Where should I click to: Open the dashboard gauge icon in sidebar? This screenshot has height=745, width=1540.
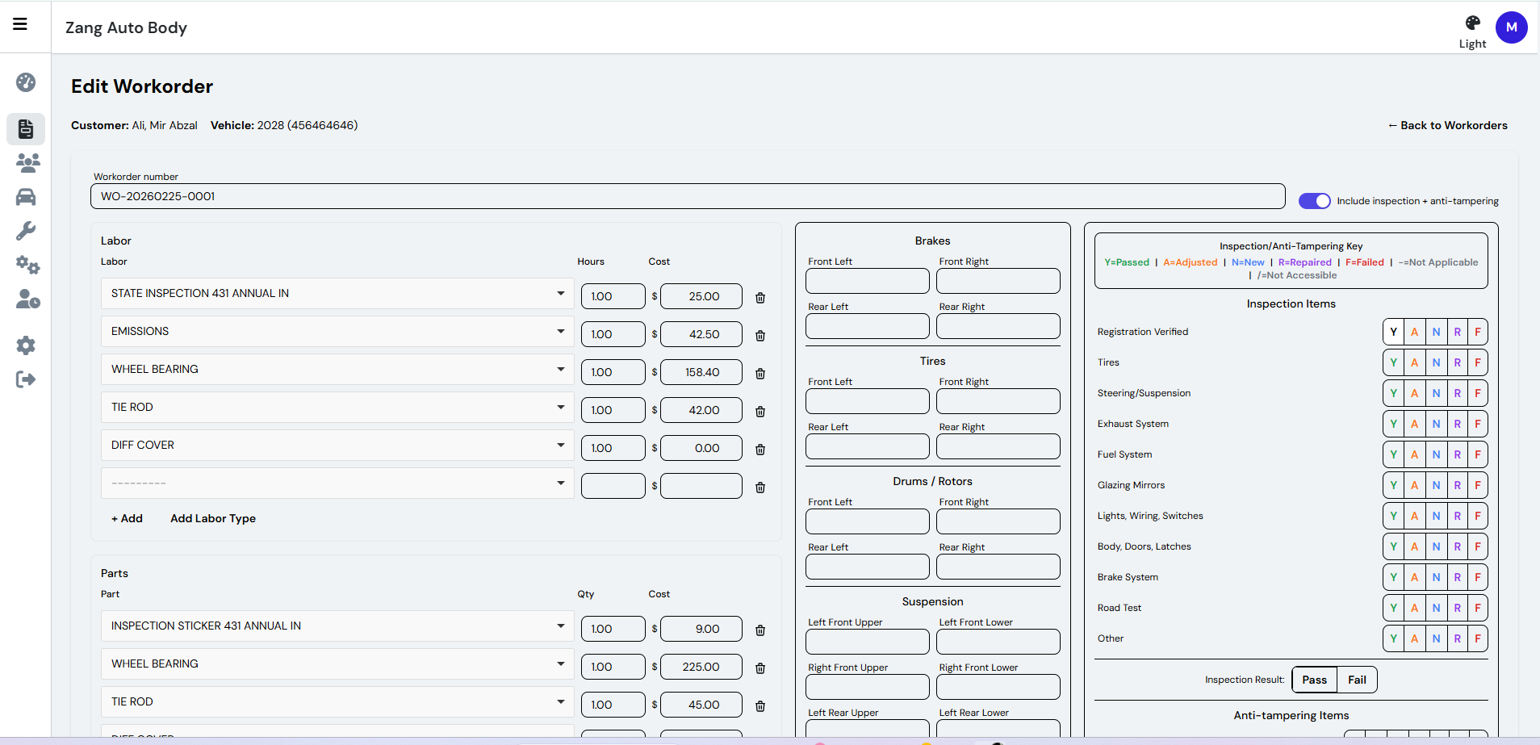click(26, 82)
